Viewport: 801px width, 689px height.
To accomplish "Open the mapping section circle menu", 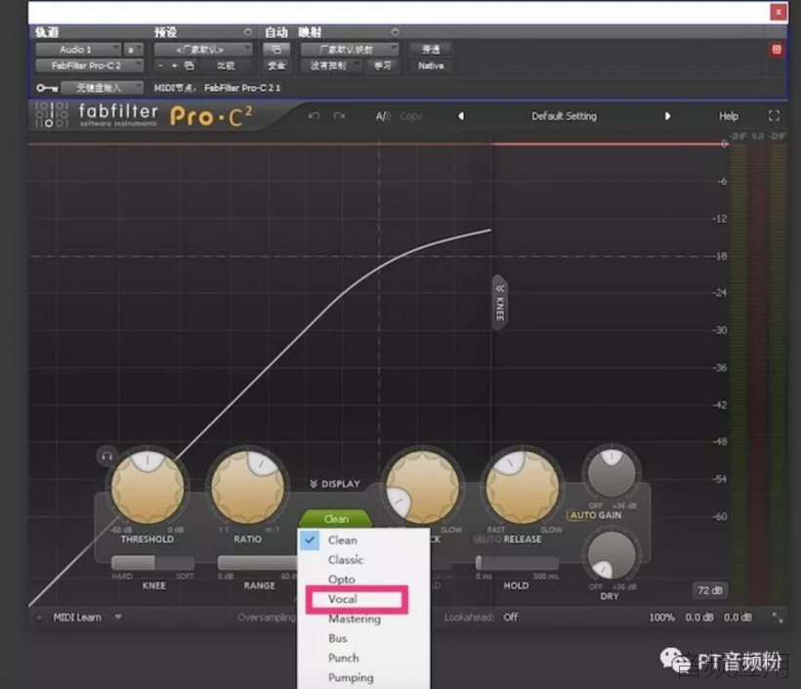I will (x=395, y=32).
